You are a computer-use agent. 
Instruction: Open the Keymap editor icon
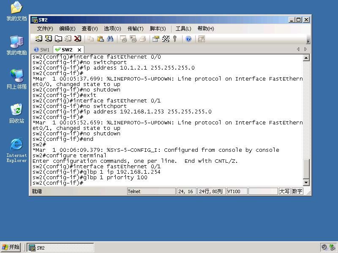point(166,39)
